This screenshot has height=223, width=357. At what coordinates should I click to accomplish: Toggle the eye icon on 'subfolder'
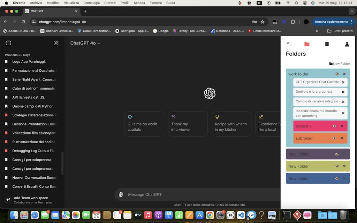(334, 138)
